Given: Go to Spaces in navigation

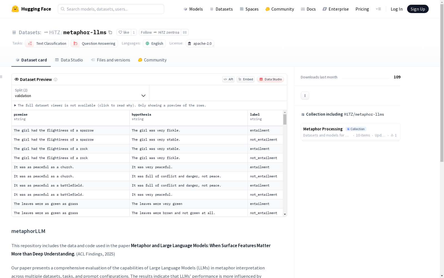Looking at the screenshot, I should (x=249, y=9).
